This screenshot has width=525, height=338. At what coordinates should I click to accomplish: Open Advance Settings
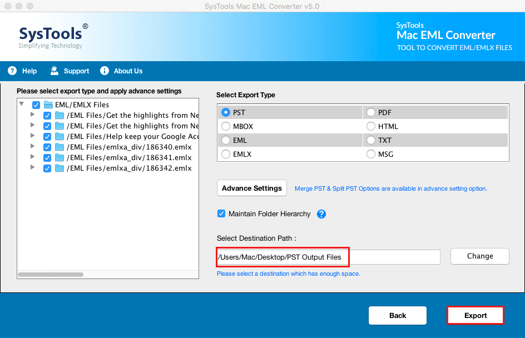(x=252, y=188)
